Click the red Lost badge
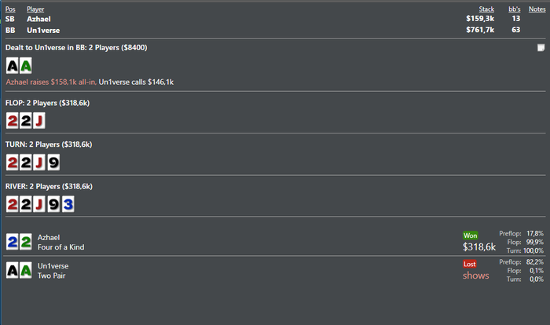Screen dimensions: 550x325 click(470, 264)
